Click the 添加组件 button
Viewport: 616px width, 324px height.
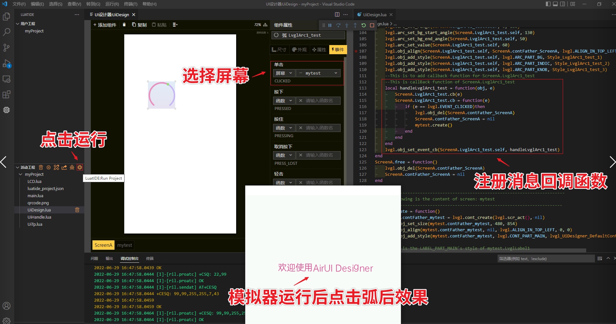(x=105, y=25)
